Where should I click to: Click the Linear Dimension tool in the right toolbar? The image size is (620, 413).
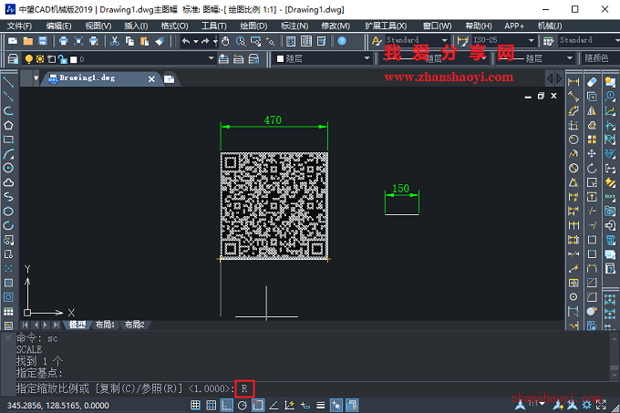point(573,82)
